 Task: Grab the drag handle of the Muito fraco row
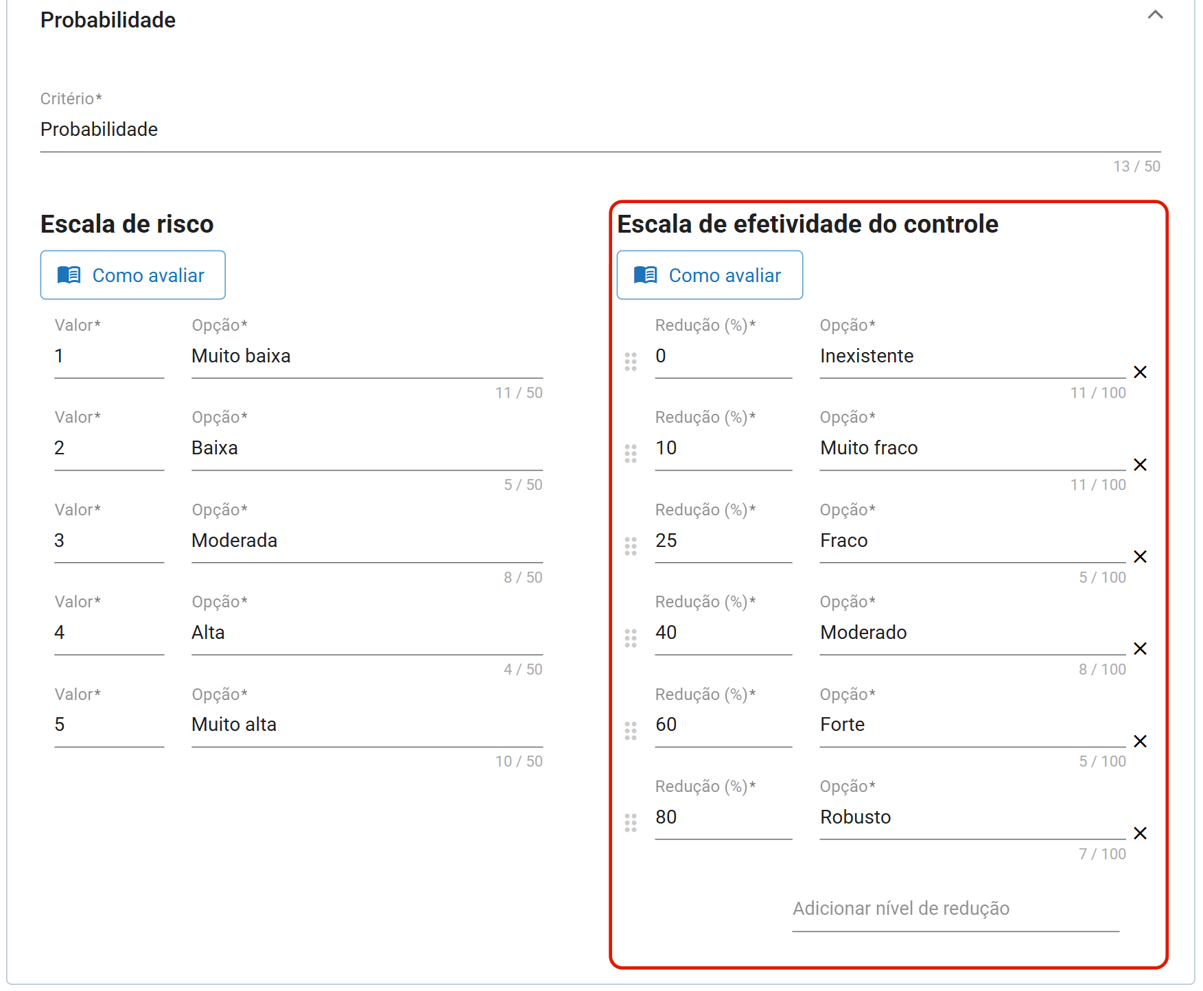click(631, 454)
